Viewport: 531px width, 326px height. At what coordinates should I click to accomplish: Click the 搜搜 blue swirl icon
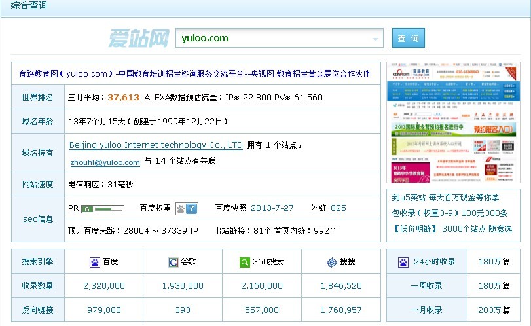coord(332,262)
